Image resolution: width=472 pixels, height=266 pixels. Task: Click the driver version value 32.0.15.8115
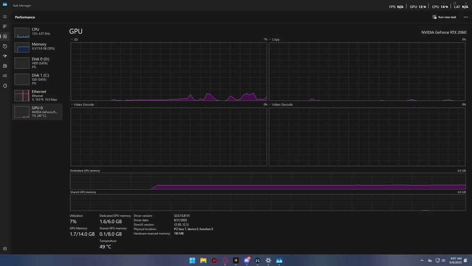pos(182,216)
